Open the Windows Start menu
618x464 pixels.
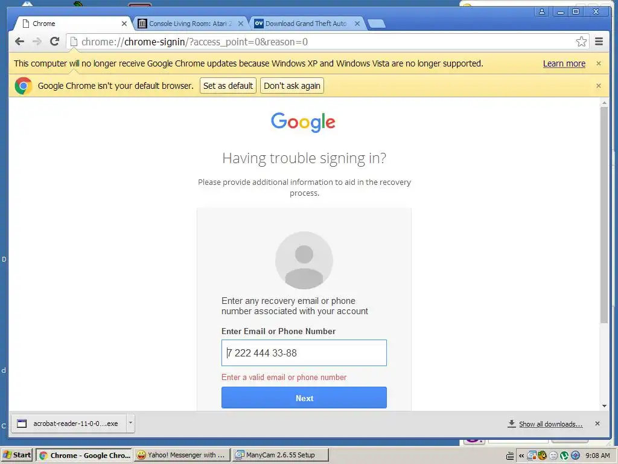17,455
